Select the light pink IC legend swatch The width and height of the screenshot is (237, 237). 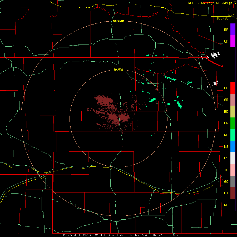point(233,170)
